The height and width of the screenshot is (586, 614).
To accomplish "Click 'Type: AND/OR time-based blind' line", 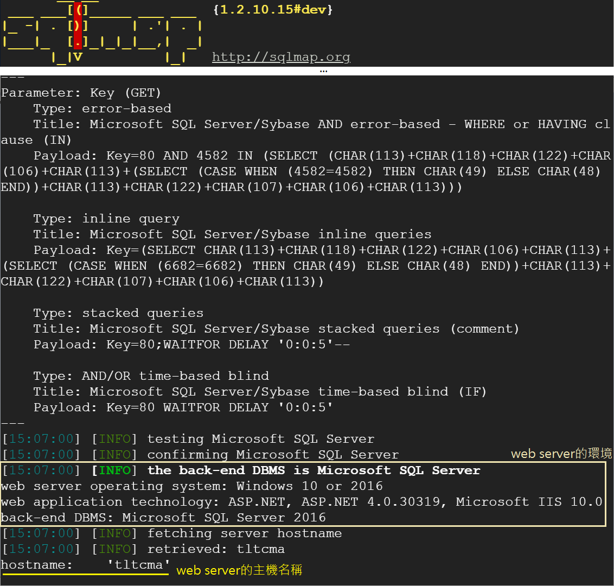I will coord(151,376).
